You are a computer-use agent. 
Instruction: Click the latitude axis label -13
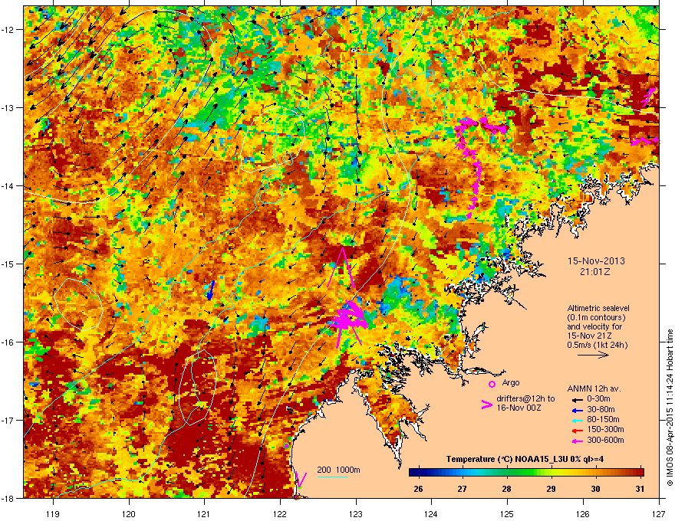pos(8,107)
